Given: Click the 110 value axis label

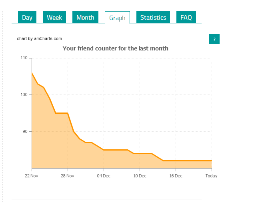Looking at the screenshot, I should (24, 58).
